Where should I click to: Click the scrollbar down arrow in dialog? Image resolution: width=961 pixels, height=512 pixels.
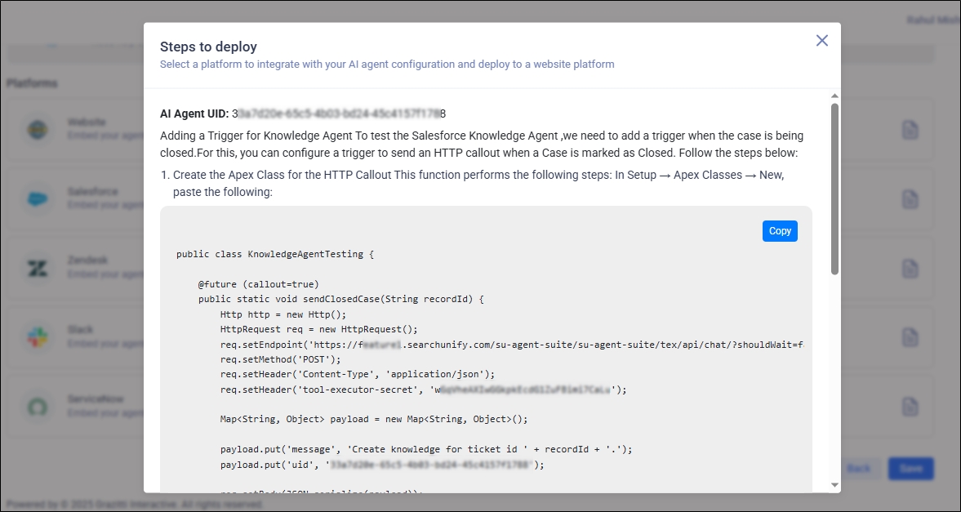[834, 485]
